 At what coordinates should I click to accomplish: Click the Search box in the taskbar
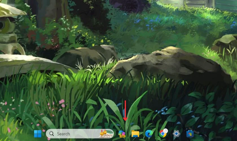point(80,134)
